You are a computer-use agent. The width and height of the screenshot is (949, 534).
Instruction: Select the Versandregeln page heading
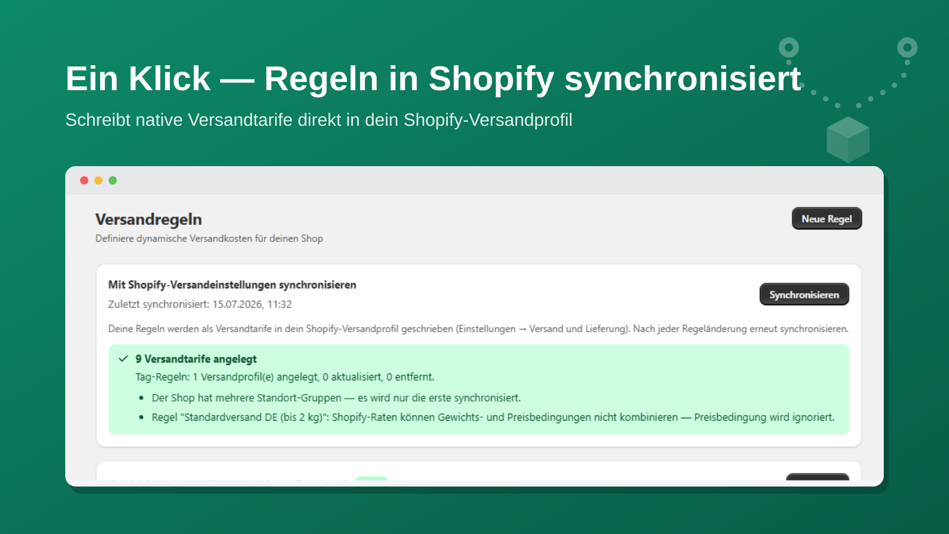(149, 220)
